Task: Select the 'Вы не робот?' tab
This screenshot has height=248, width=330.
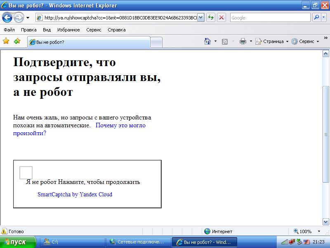Action: tap(89, 42)
